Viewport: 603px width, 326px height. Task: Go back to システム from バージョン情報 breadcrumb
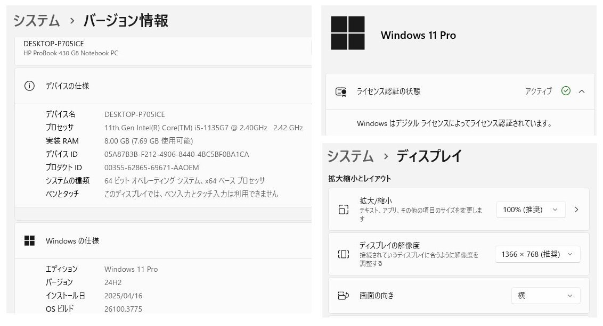click(36, 21)
